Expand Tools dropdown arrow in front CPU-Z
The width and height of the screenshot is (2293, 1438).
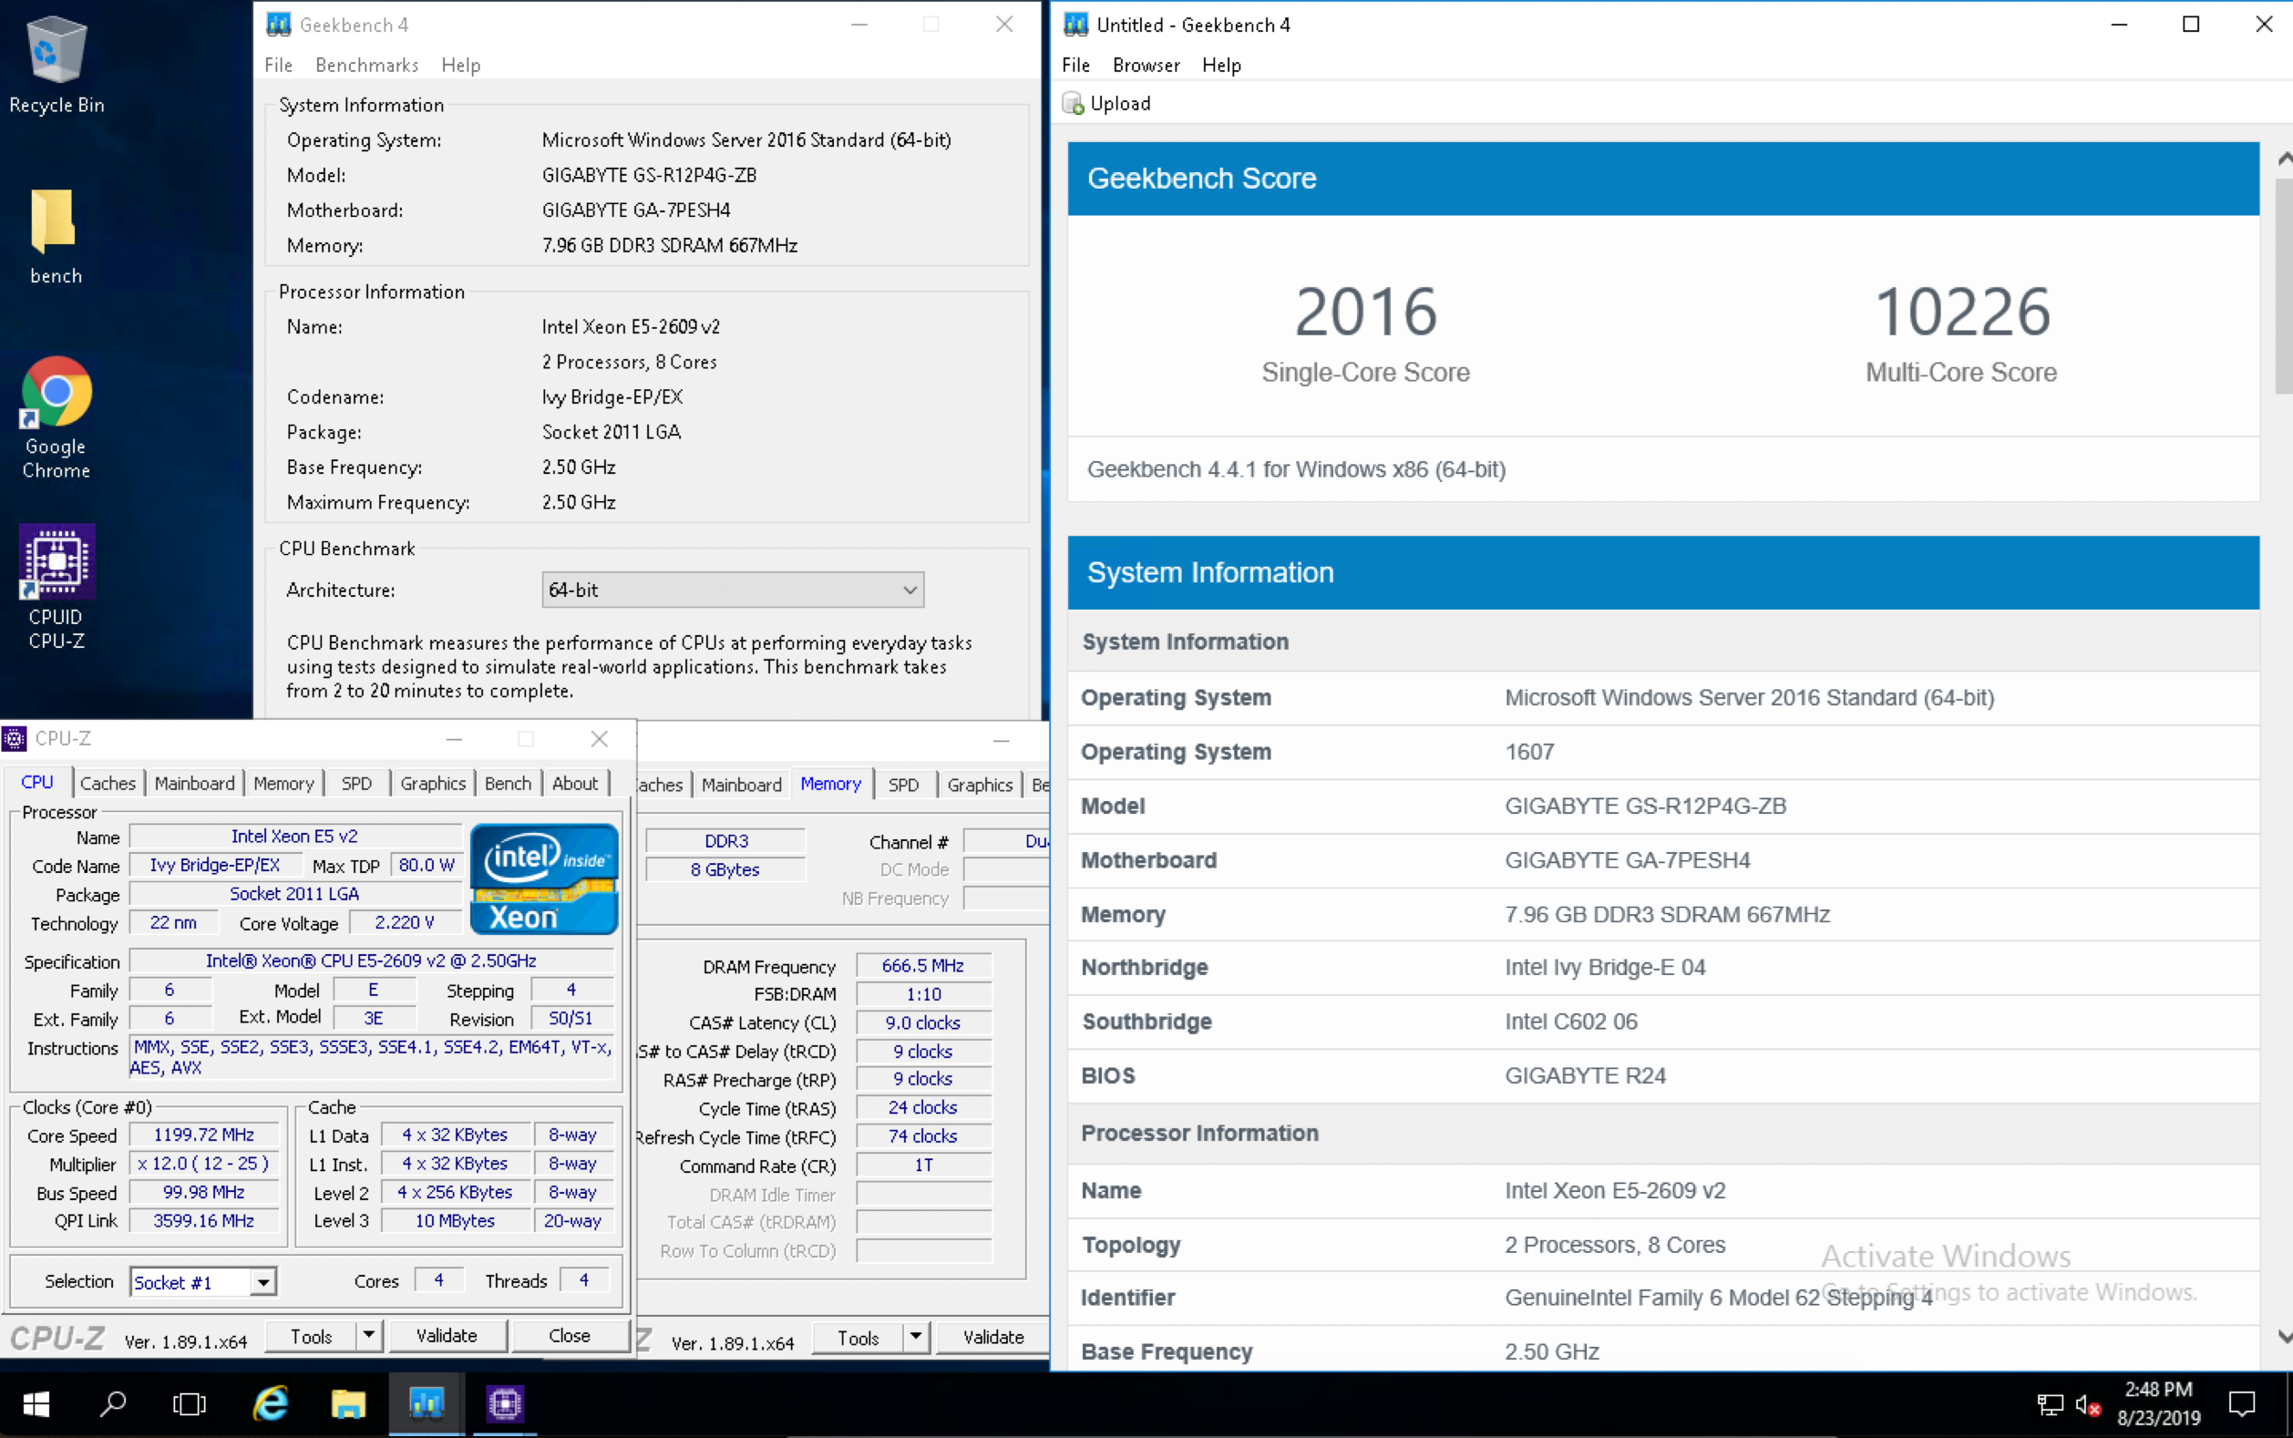[x=369, y=1335]
